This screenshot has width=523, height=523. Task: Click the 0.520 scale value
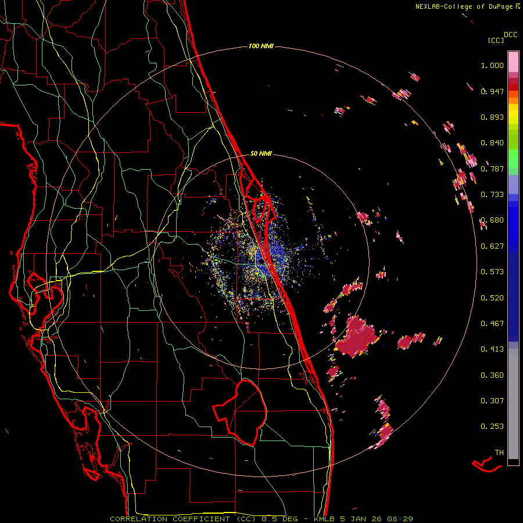(x=492, y=298)
